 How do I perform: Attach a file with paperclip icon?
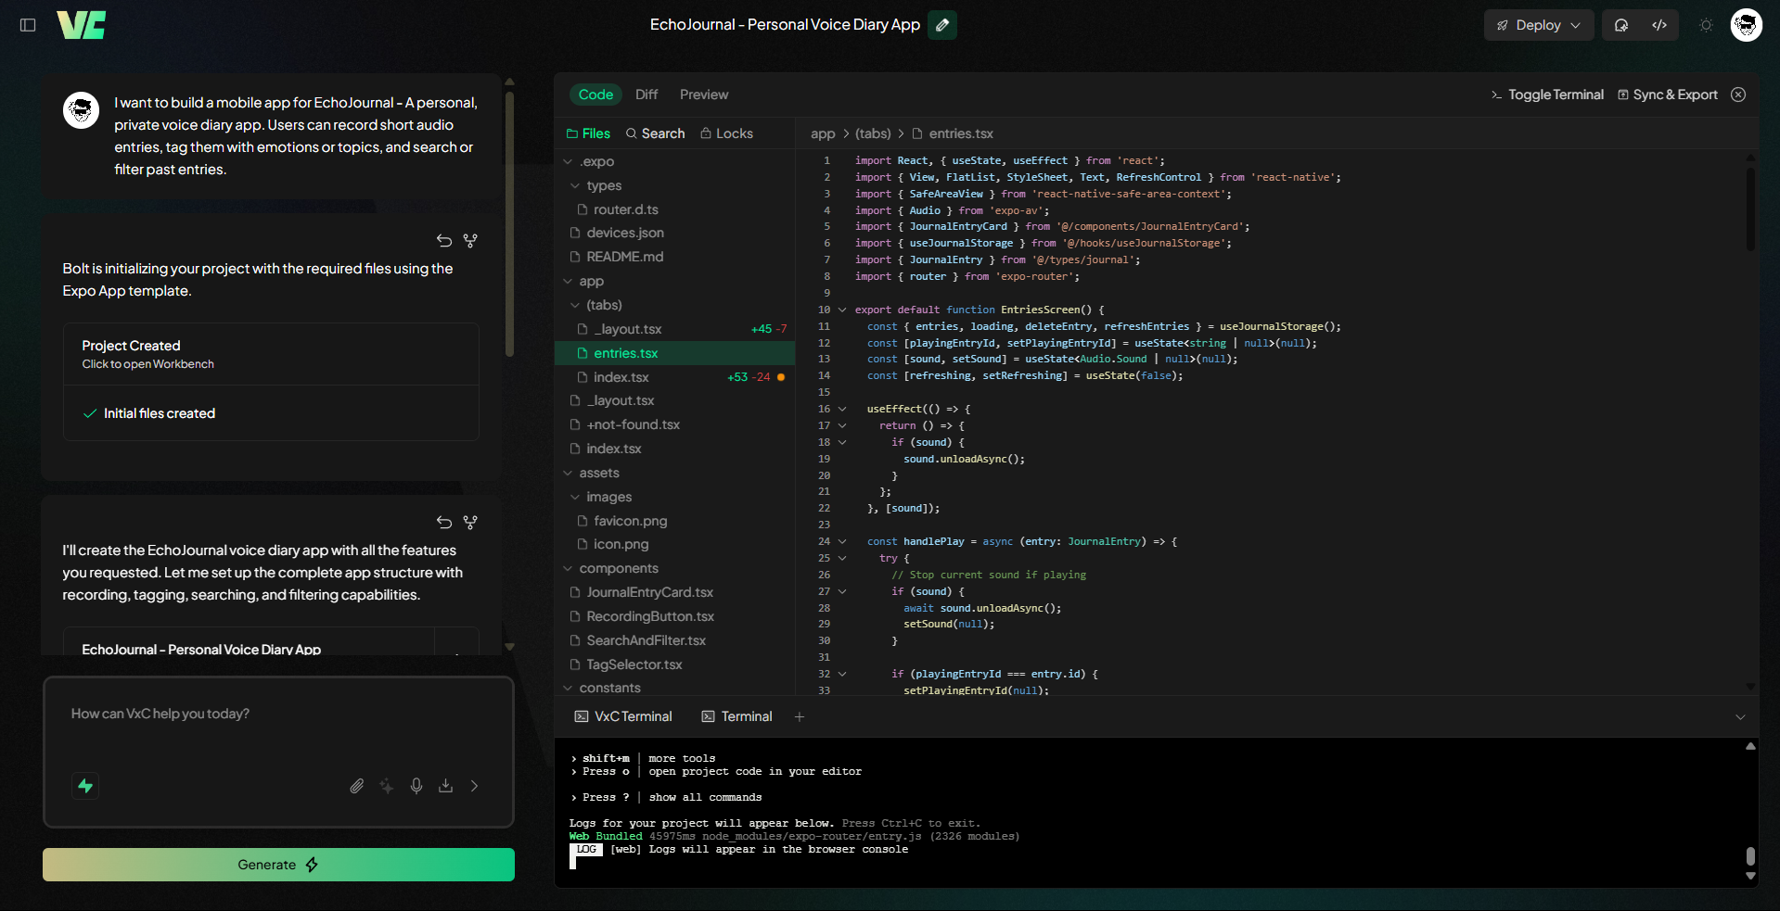(x=357, y=786)
